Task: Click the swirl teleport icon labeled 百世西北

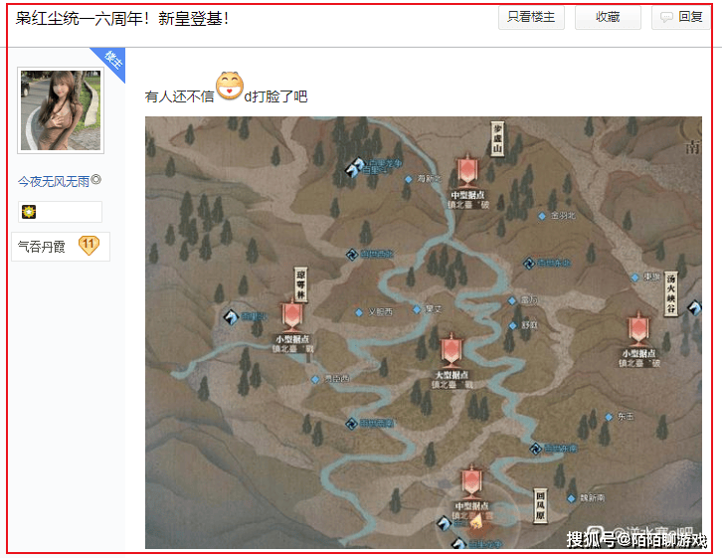Action: tap(352, 255)
